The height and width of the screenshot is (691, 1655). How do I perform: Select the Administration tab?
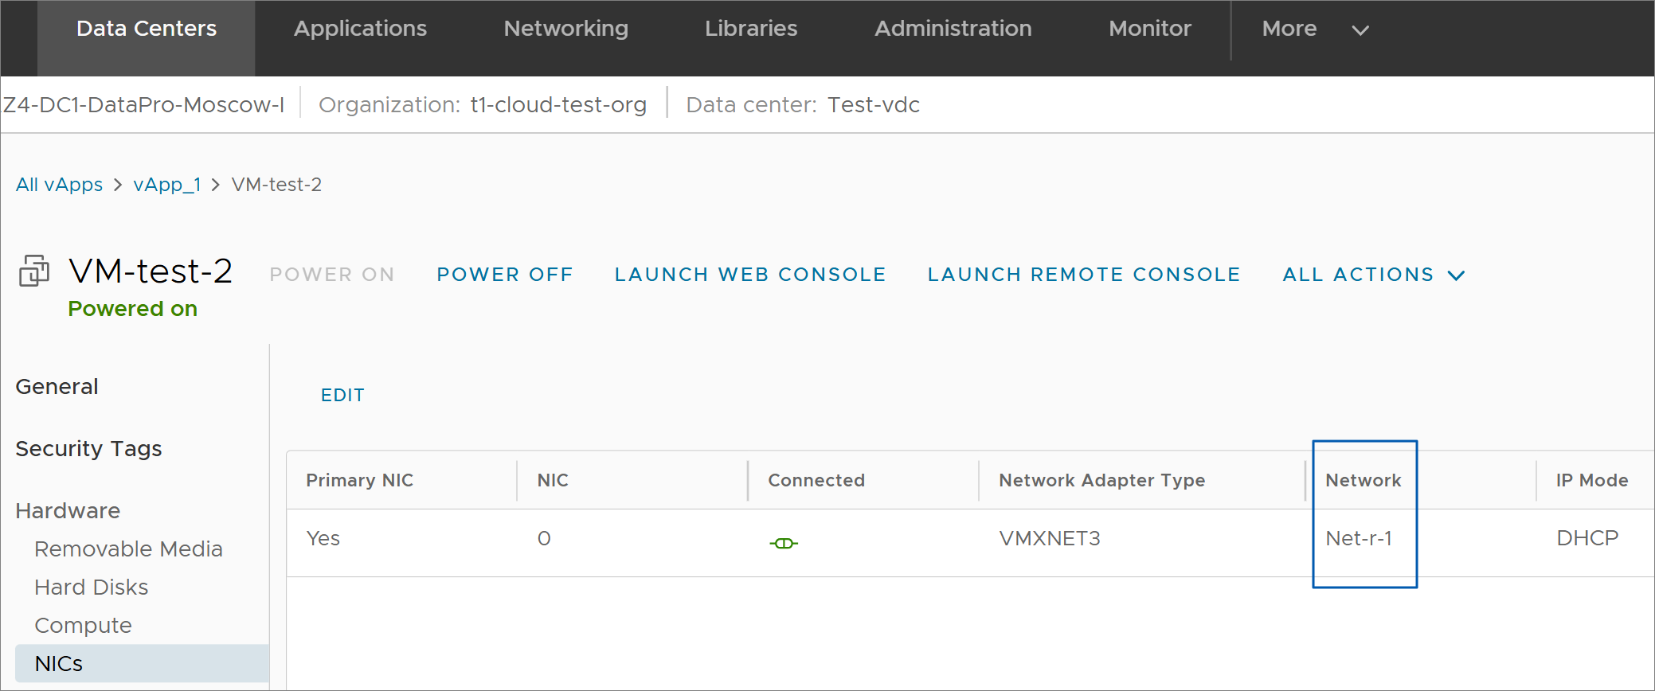pyautogui.click(x=953, y=29)
